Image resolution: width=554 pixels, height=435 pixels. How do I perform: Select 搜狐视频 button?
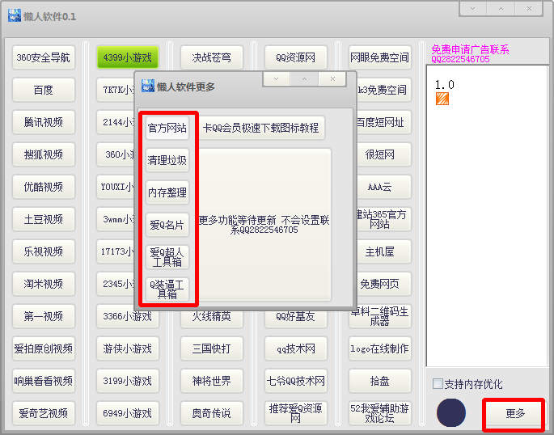pyautogui.click(x=44, y=154)
